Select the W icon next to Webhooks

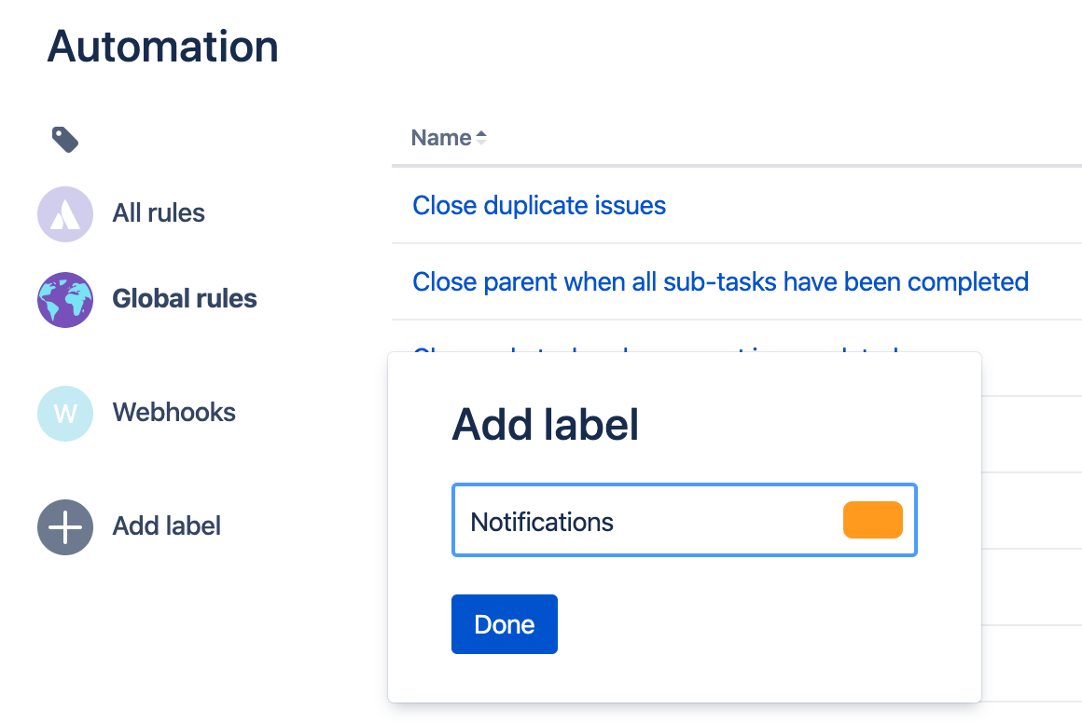point(64,413)
